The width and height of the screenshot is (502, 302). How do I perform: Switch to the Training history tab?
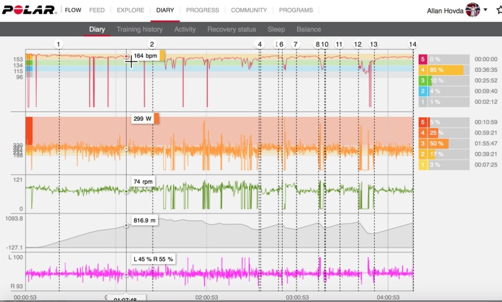[x=139, y=29]
